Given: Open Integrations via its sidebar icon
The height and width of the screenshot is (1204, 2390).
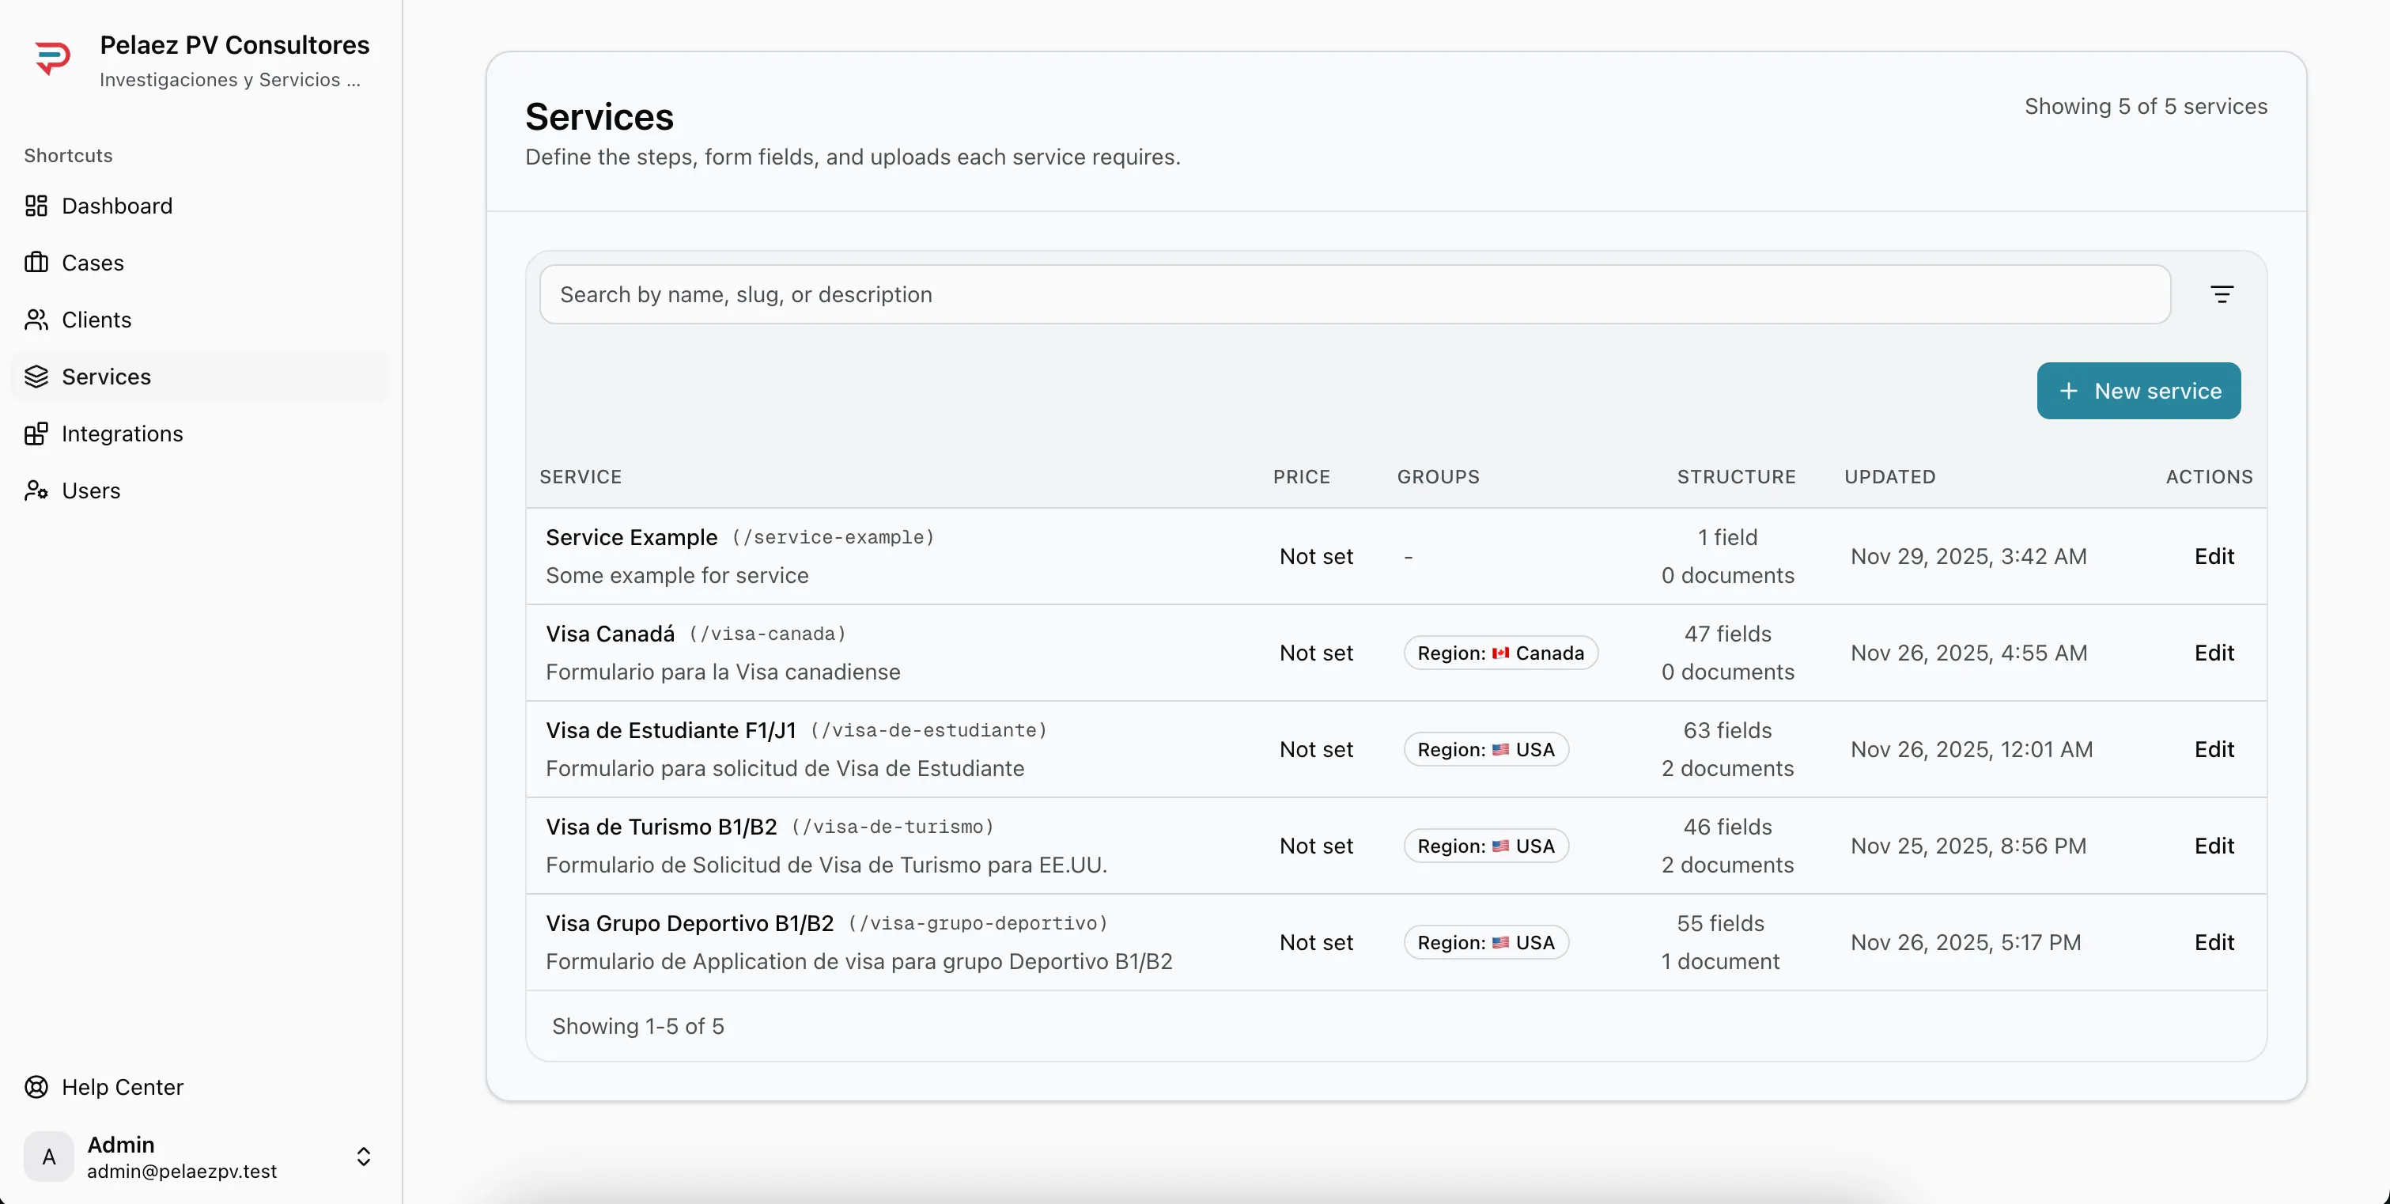Looking at the screenshot, I should coord(37,434).
